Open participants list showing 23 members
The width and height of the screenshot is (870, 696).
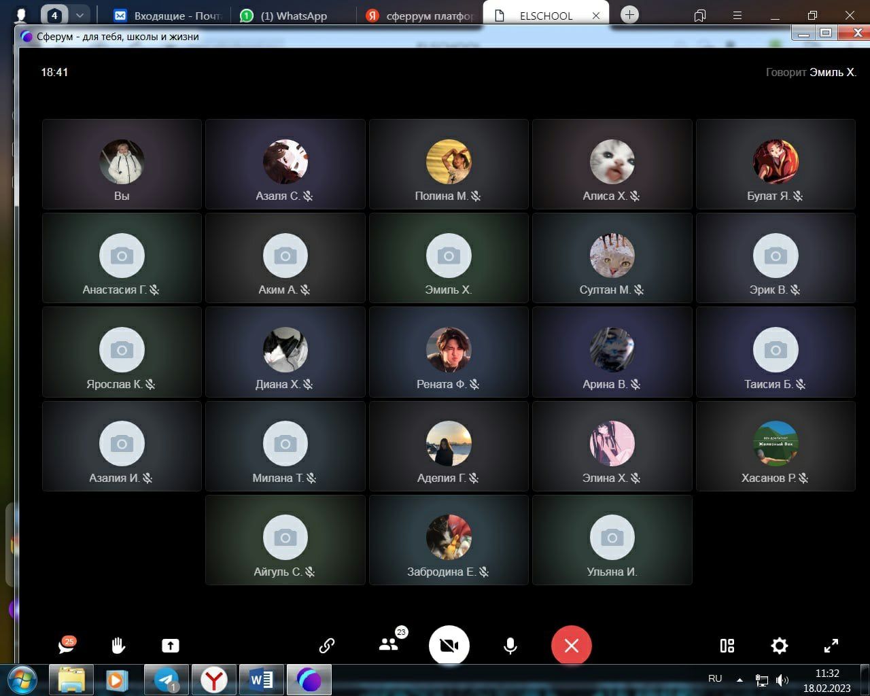389,645
